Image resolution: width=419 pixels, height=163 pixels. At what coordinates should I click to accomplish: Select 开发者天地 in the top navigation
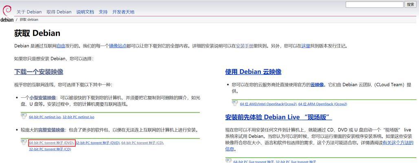[123, 12]
